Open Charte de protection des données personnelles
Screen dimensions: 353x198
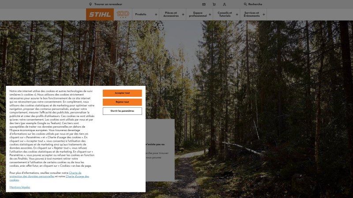point(45,175)
